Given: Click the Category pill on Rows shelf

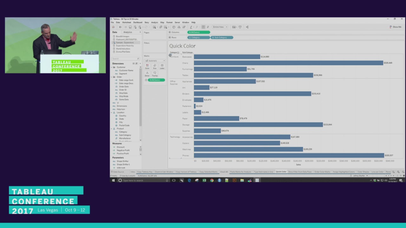Looking at the screenshot, I should point(199,37).
